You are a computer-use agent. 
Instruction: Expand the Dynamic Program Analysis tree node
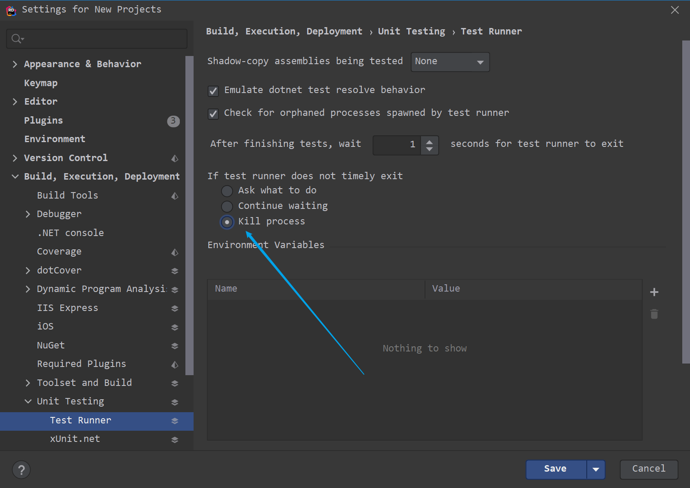pos(28,289)
